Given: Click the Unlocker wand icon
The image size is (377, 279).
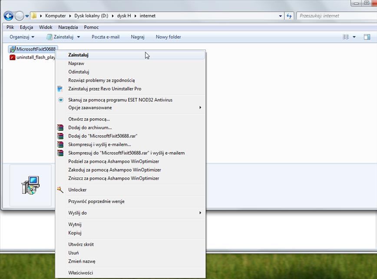Looking at the screenshot, I should point(60,189).
